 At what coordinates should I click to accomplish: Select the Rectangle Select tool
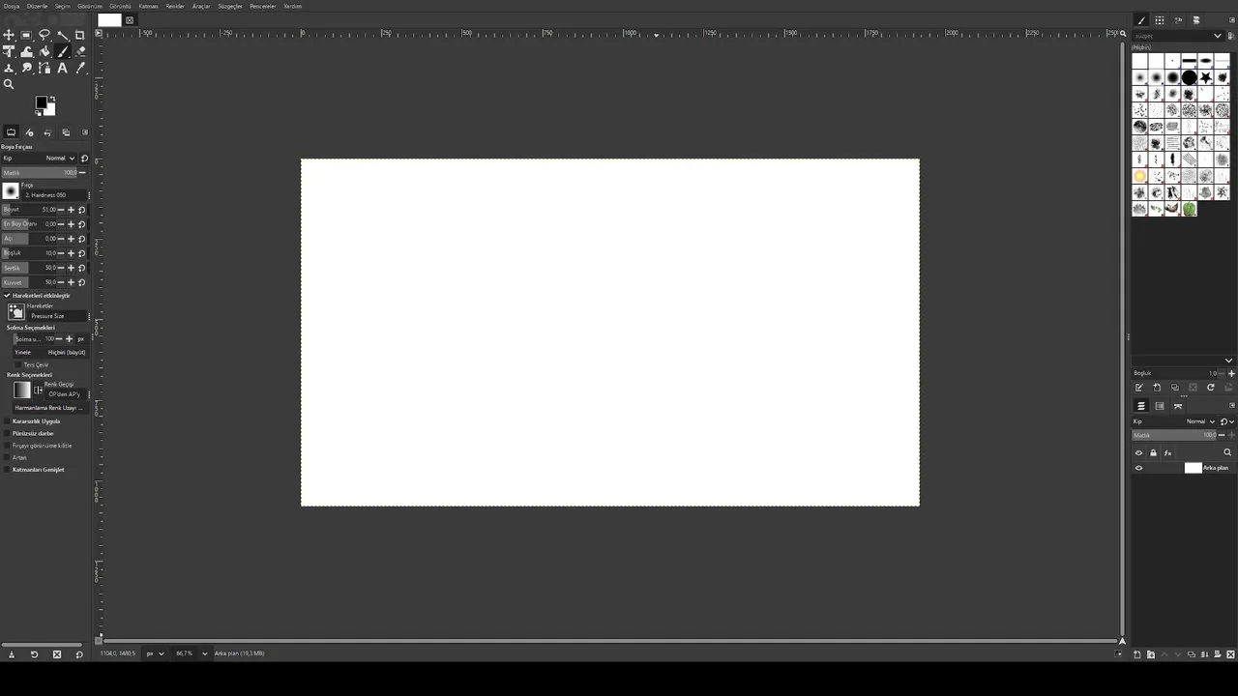click(26, 35)
